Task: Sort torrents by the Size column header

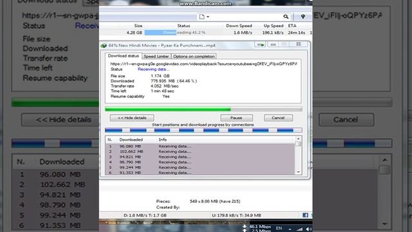Action: click(138, 26)
